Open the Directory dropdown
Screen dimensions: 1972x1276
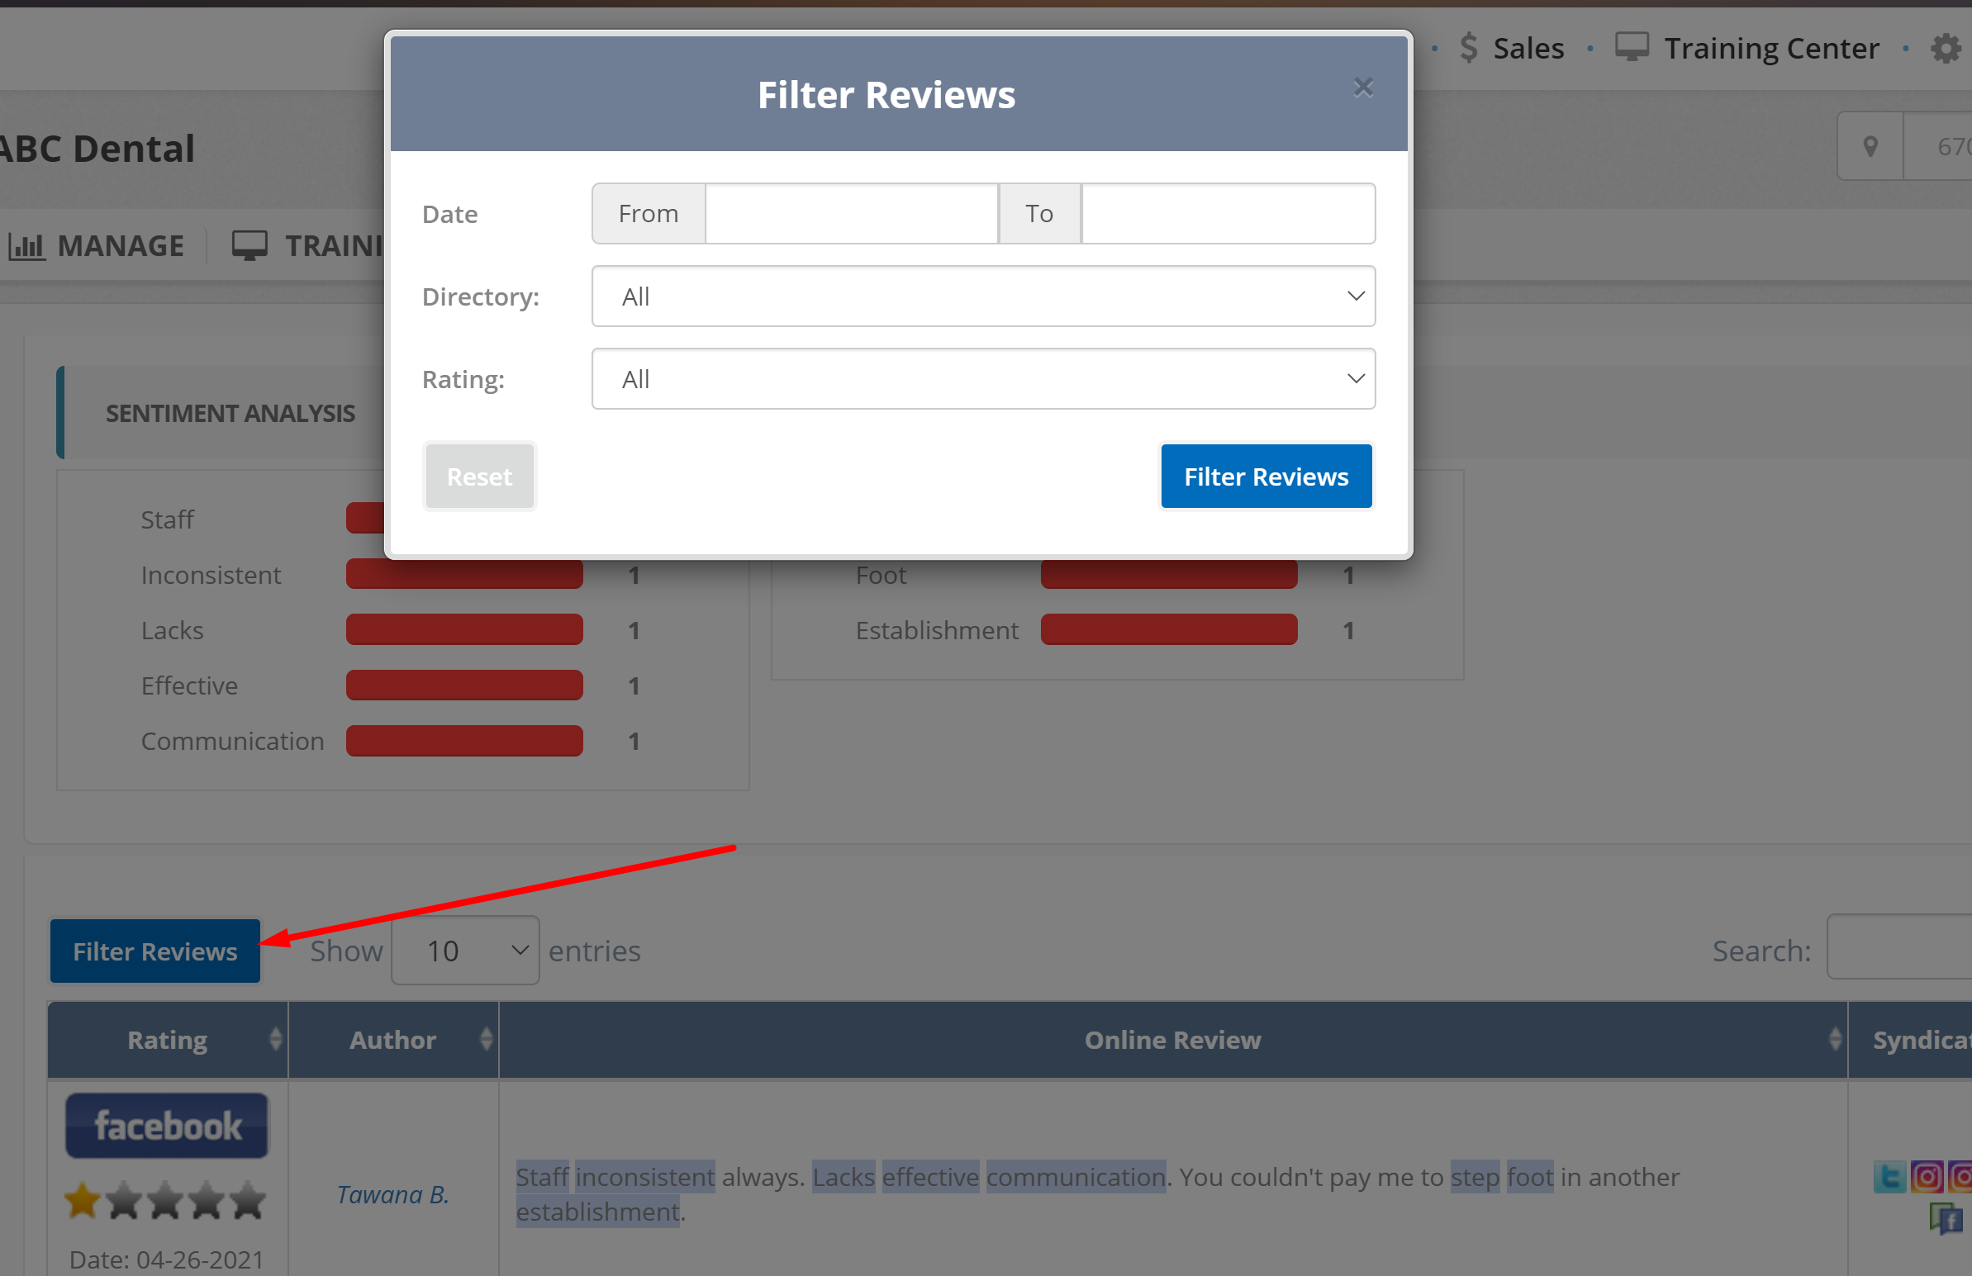(x=982, y=296)
